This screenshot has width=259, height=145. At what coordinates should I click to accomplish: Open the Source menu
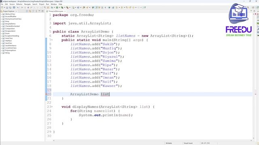(x=12, y=4)
